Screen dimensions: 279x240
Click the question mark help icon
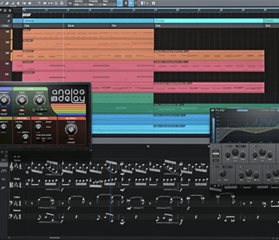click(39, 3)
